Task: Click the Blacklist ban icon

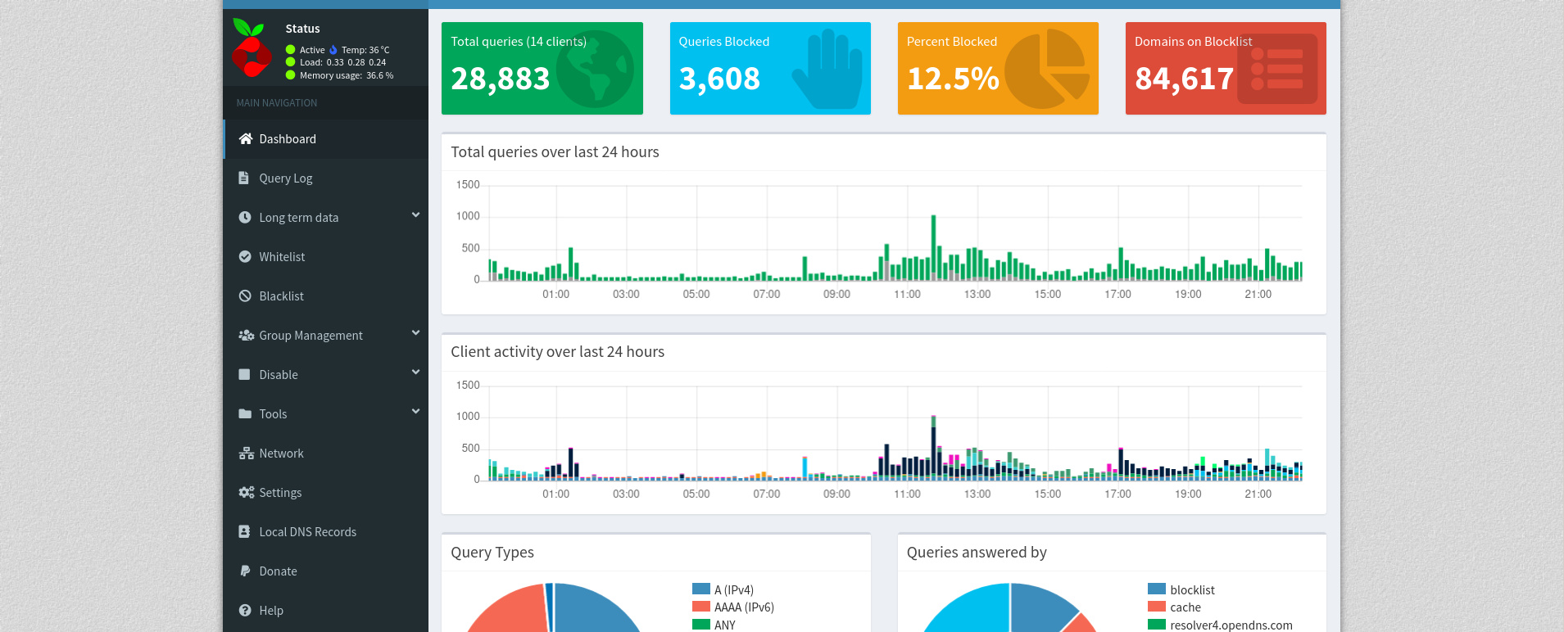Action: click(x=245, y=296)
